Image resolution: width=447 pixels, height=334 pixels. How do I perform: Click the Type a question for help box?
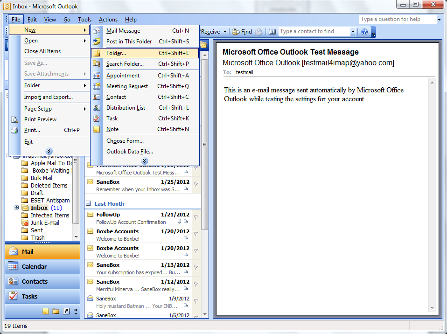pos(398,19)
